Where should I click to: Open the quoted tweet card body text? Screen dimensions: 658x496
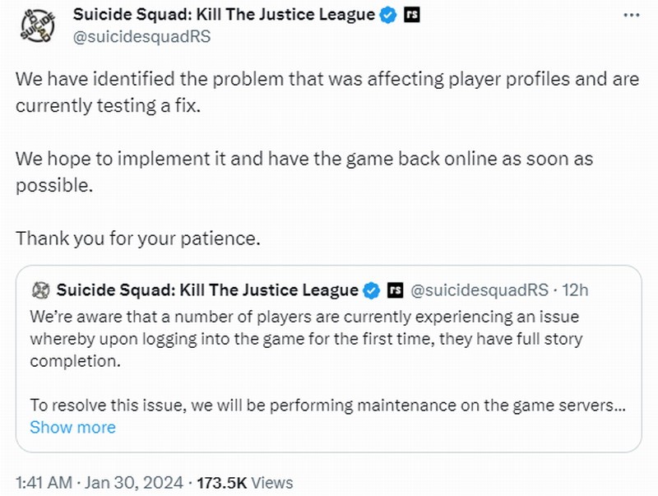327,360
